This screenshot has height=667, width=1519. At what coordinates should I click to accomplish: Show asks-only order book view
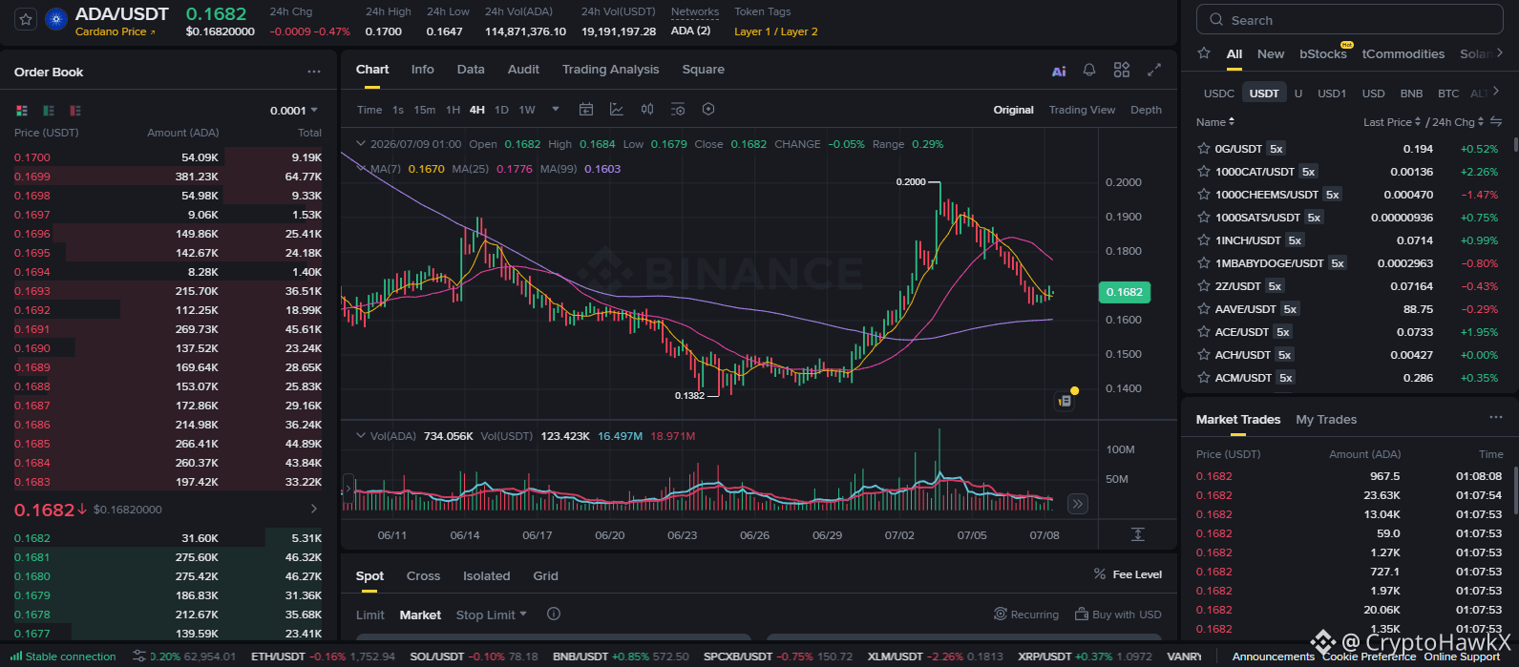75,111
